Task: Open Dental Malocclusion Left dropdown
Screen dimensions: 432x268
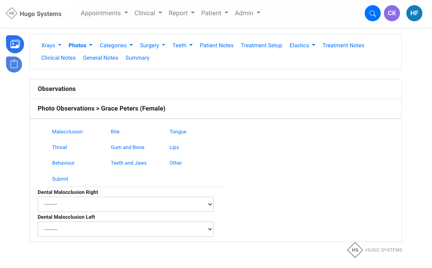Action: click(x=125, y=229)
